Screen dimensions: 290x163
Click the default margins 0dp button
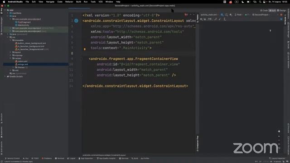pyautogui.click(x=209, y=19)
